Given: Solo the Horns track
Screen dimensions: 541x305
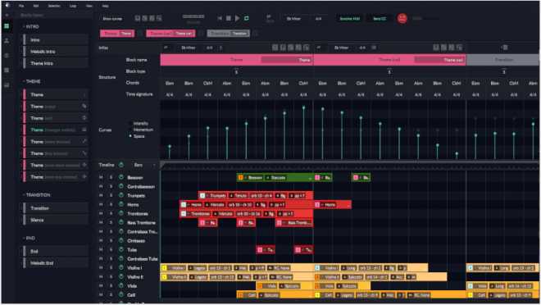Looking at the screenshot, I should [x=111, y=204].
